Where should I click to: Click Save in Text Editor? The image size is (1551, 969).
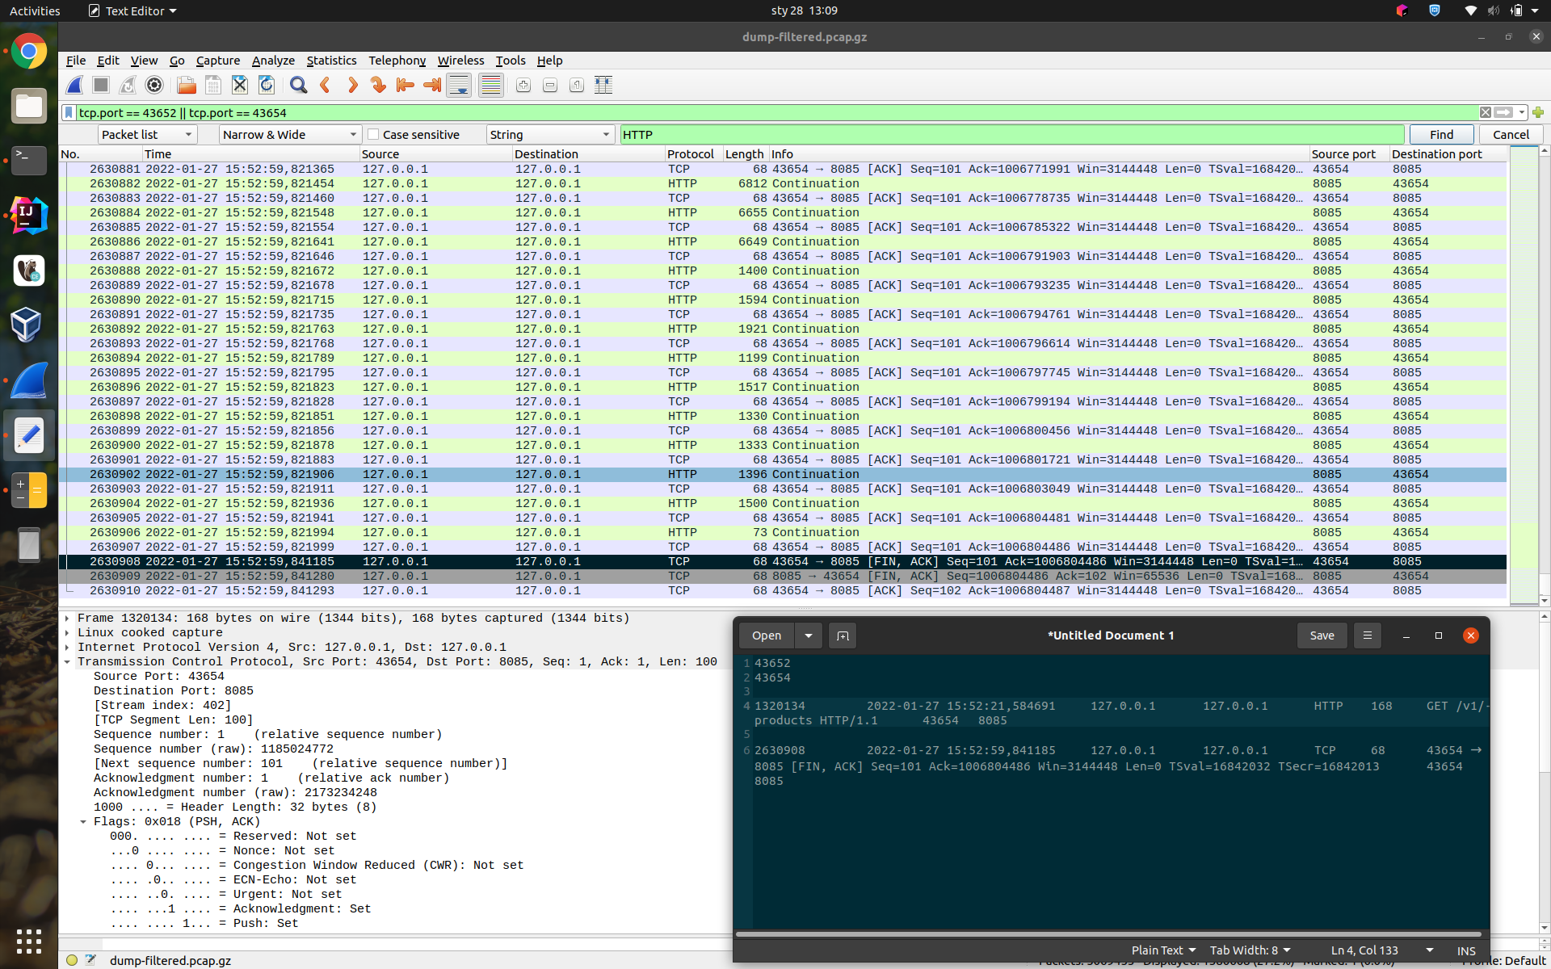[1322, 636]
